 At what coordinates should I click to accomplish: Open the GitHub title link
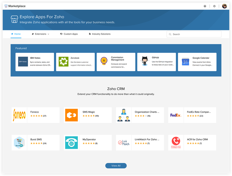click(x=155, y=58)
